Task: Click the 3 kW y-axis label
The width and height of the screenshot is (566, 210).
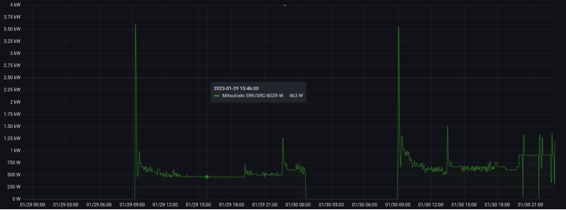Action: pos(15,53)
